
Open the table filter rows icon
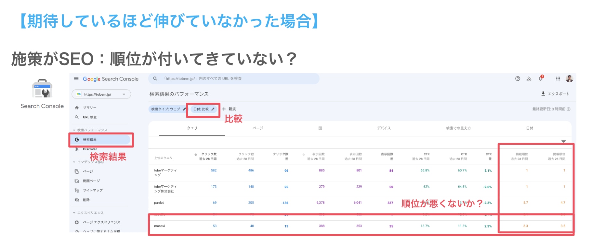coord(563,142)
